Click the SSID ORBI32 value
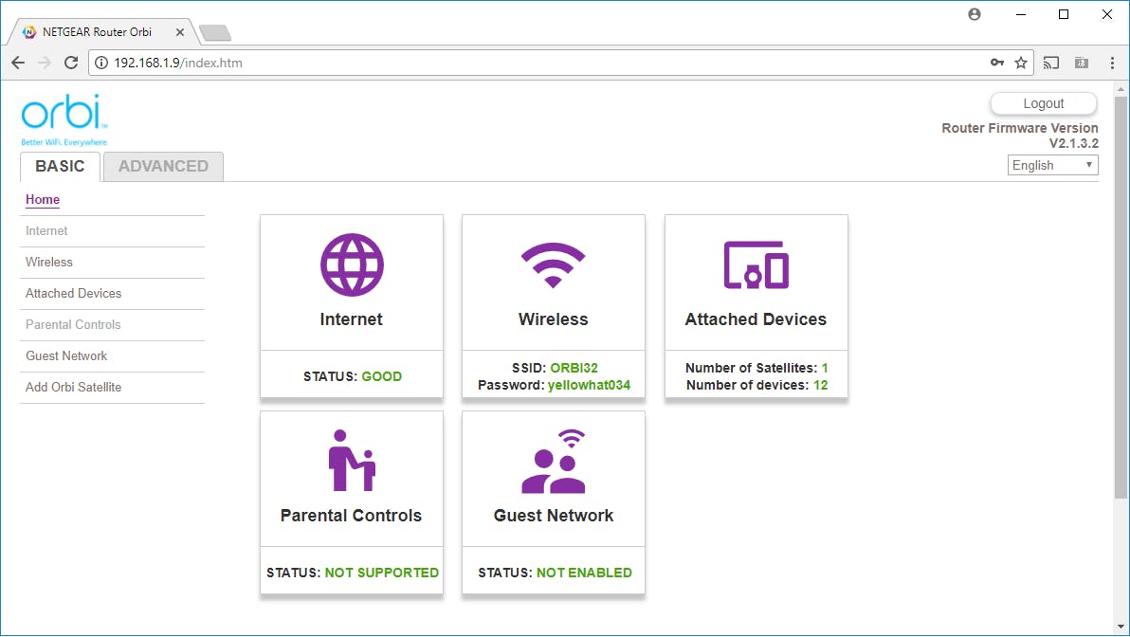The height and width of the screenshot is (637, 1130). (574, 368)
